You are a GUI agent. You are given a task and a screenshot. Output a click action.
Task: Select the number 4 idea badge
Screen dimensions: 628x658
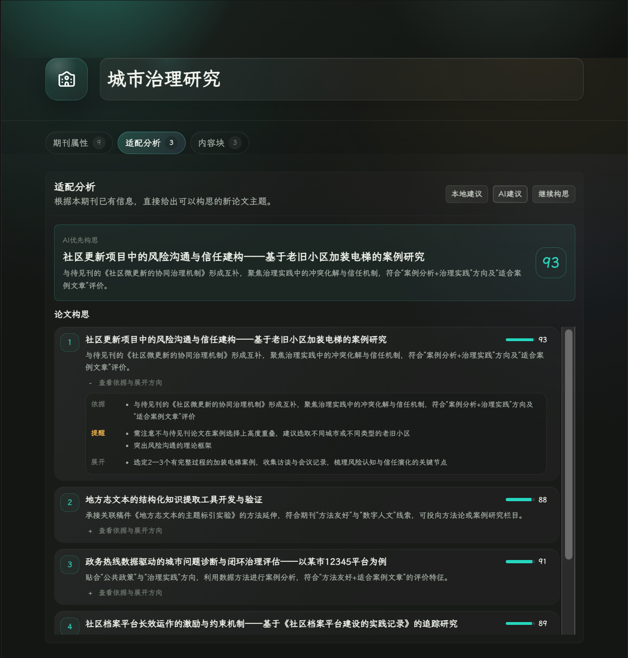tap(70, 626)
